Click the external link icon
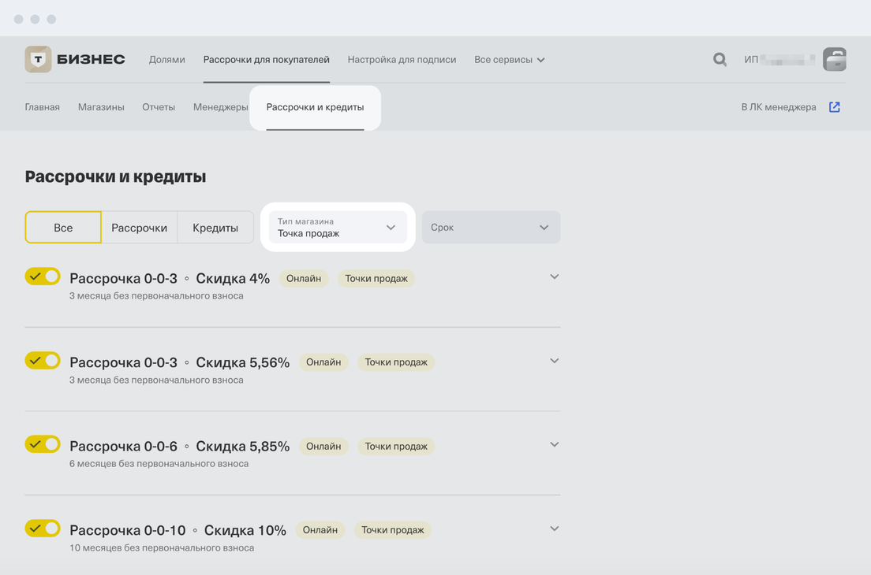871x575 pixels. click(834, 107)
